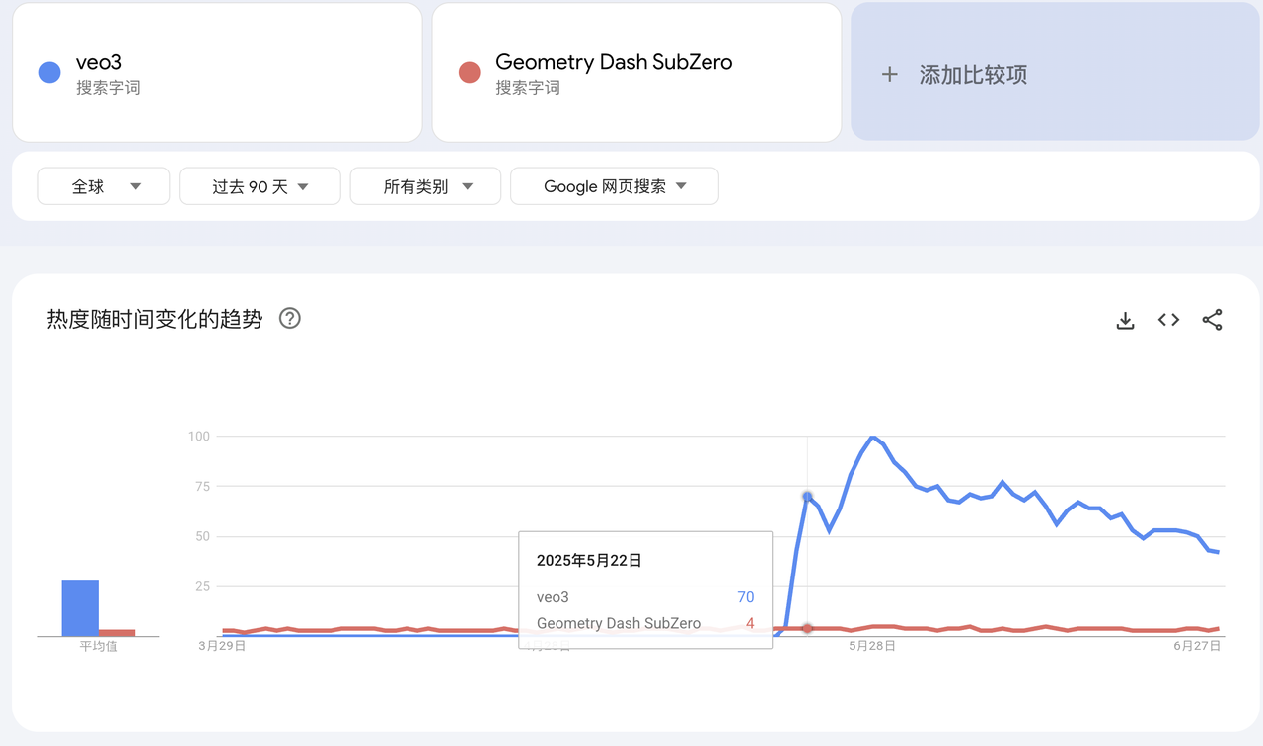This screenshot has width=1263, height=746.
Task: Expand the Google 网页搜索 dropdown
Action: (x=614, y=186)
